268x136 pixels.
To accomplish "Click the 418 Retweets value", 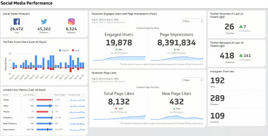I will [x=227, y=56].
